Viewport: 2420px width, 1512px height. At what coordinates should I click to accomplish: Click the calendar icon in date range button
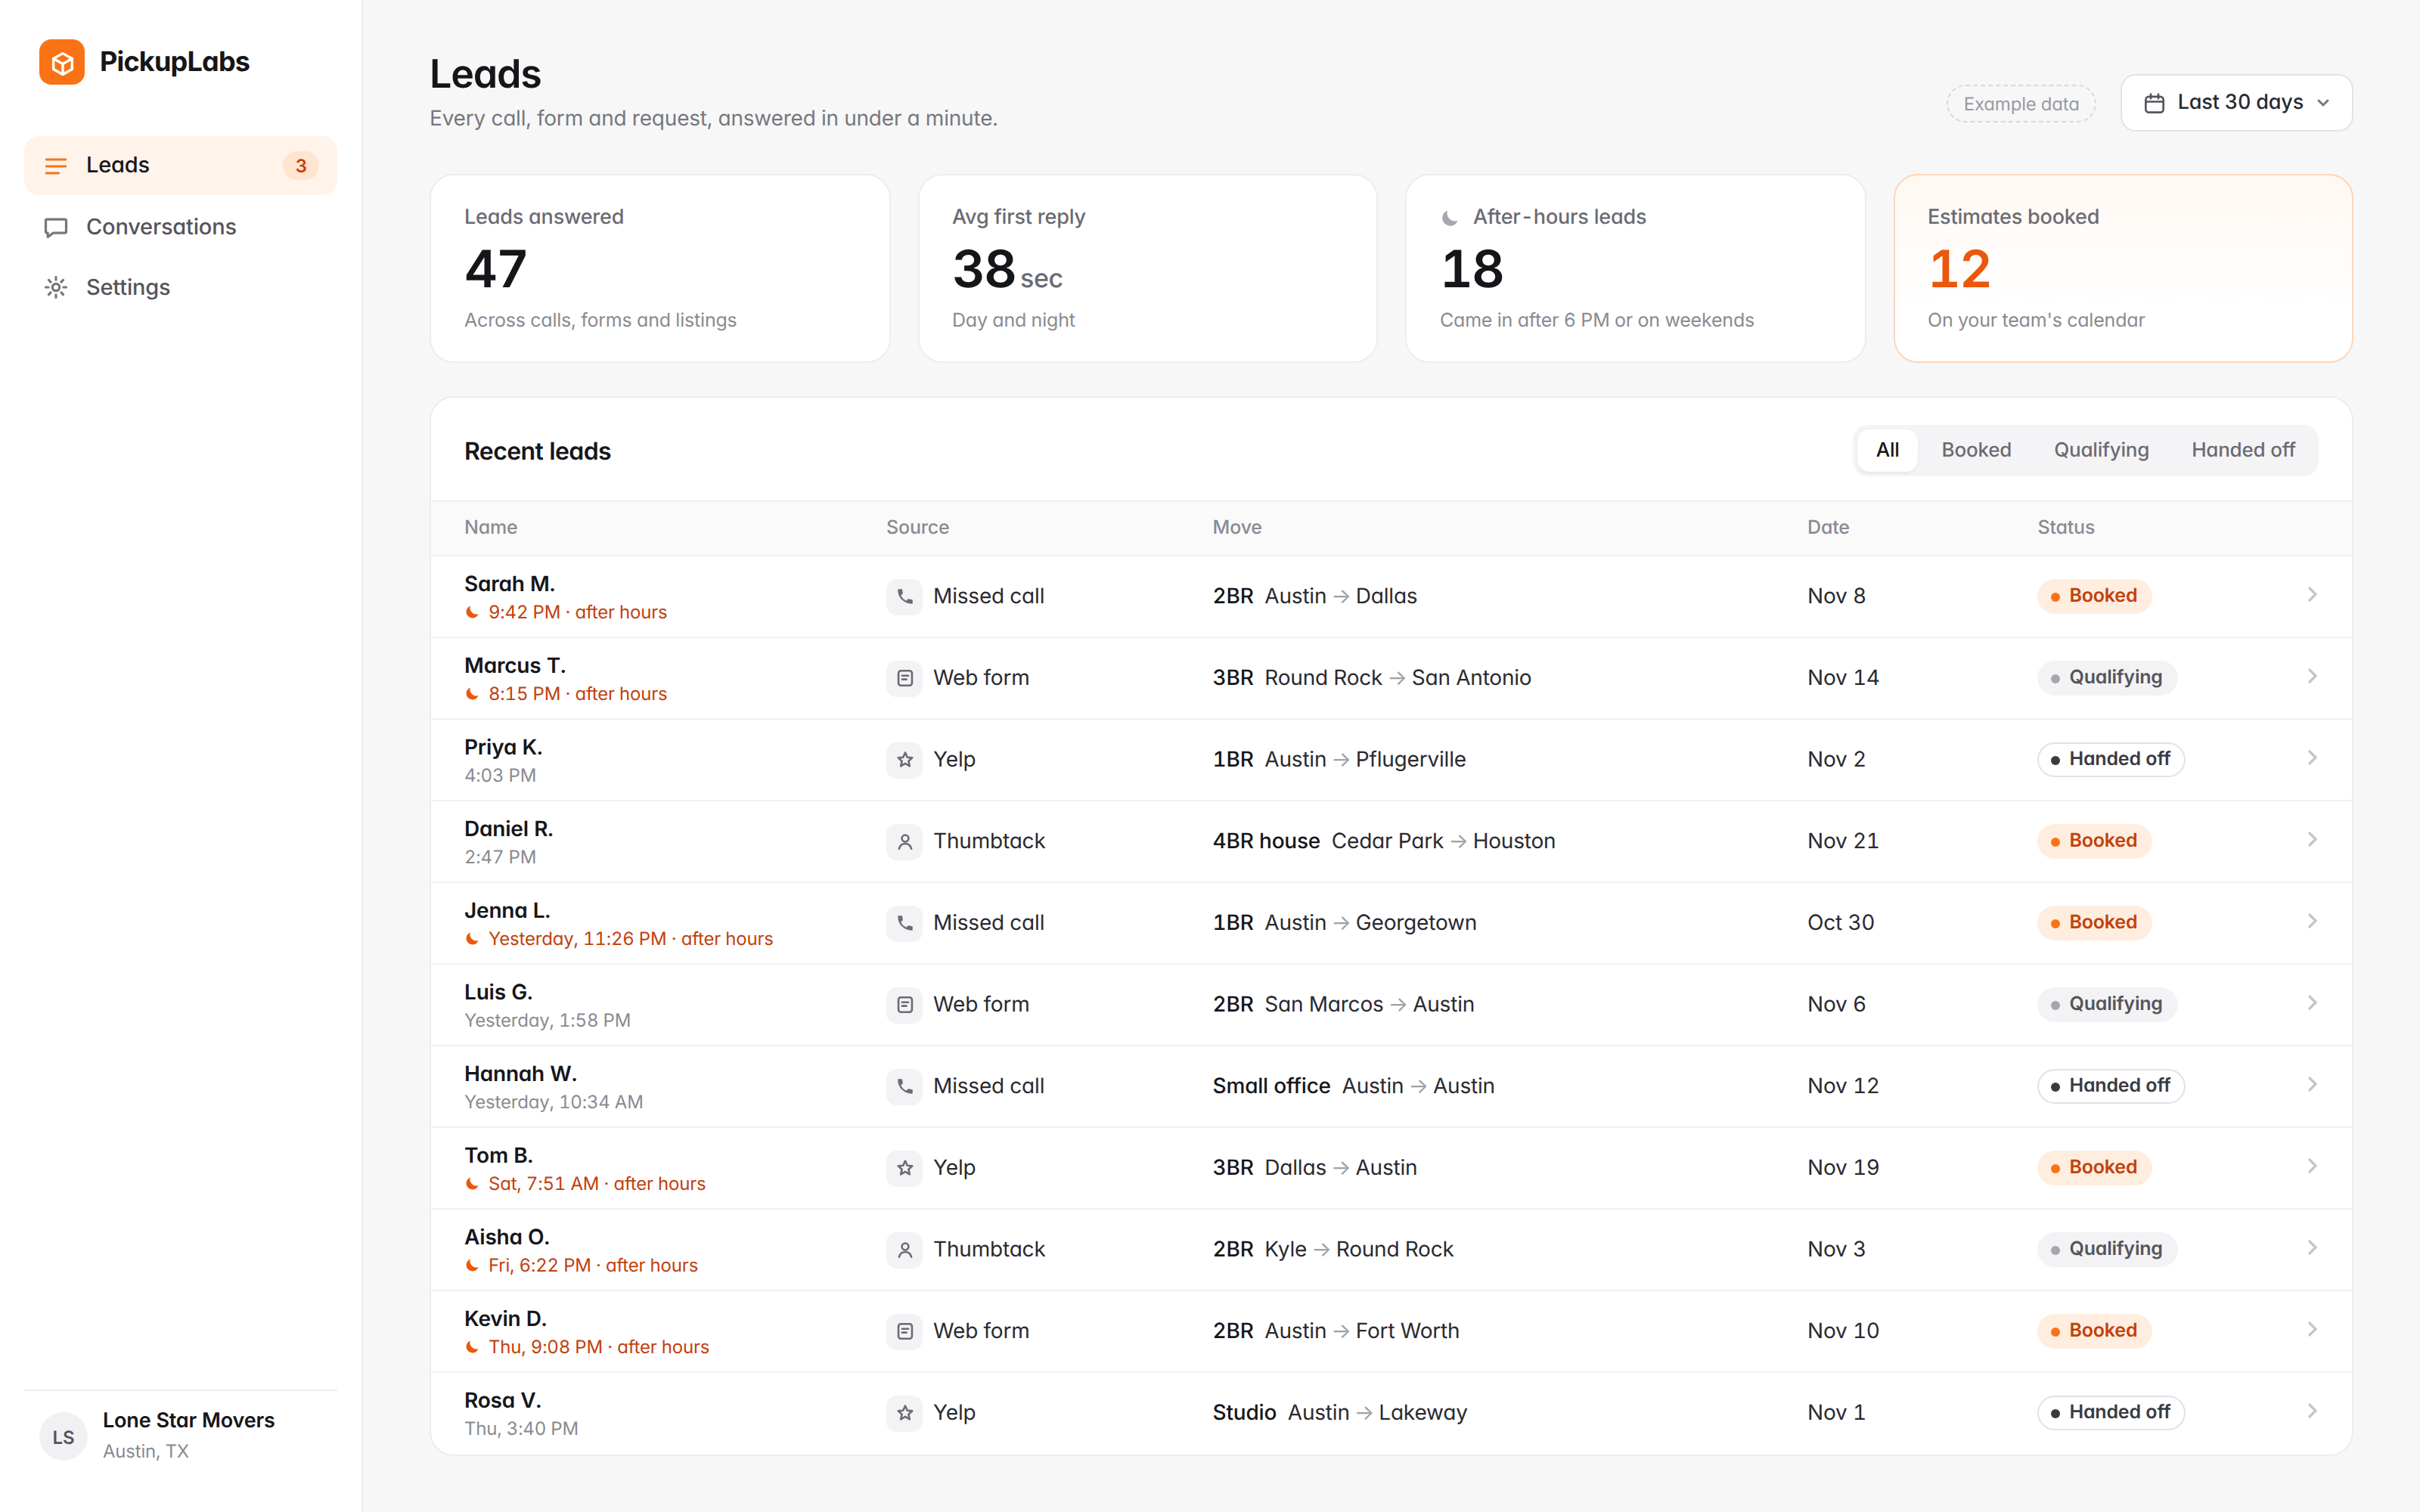tap(2154, 103)
